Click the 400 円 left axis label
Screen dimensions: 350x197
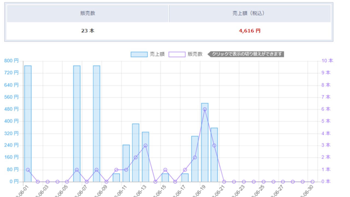coord(12,121)
